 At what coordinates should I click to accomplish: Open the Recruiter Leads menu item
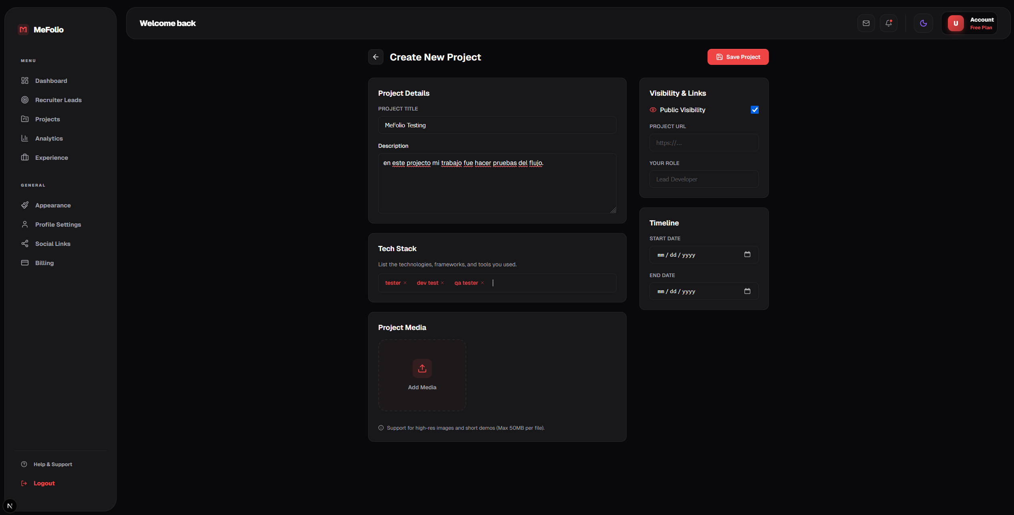click(x=60, y=100)
